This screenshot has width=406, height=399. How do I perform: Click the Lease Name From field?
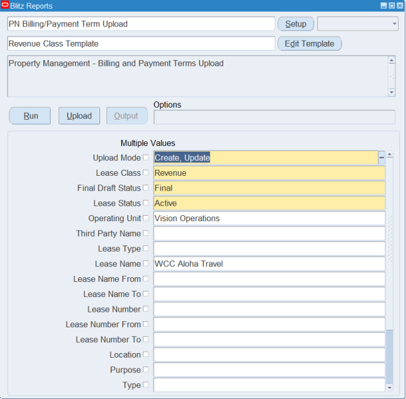coord(269,279)
